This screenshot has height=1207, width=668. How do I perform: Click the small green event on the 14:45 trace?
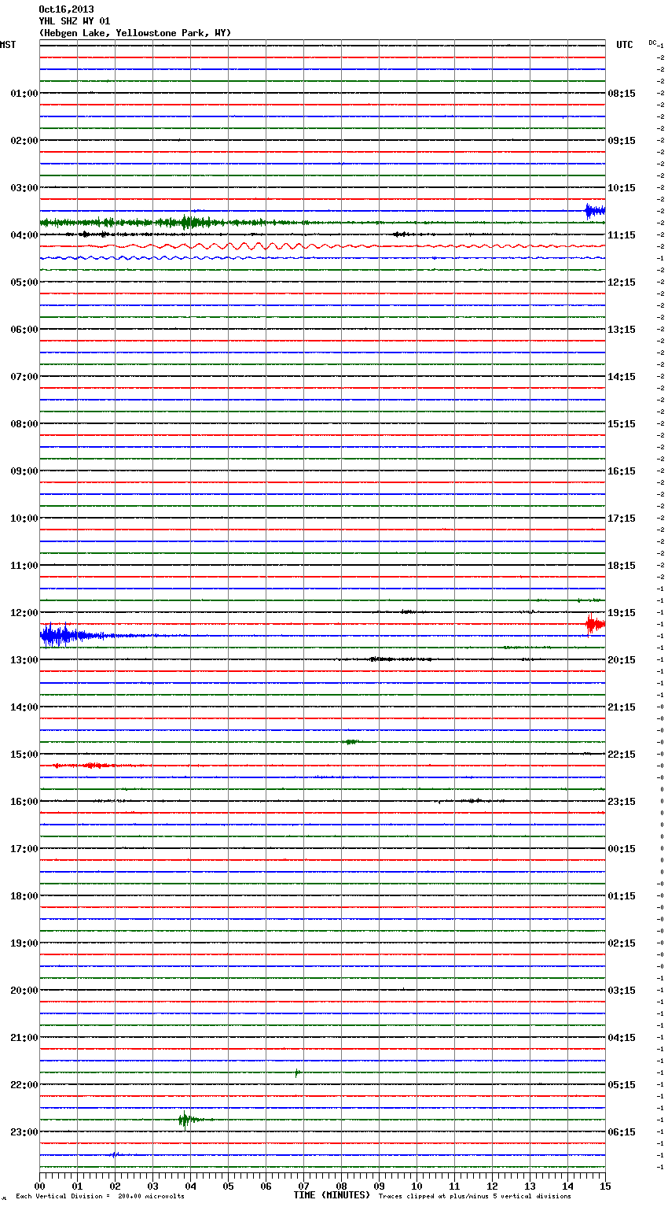click(x=351, y=742)
